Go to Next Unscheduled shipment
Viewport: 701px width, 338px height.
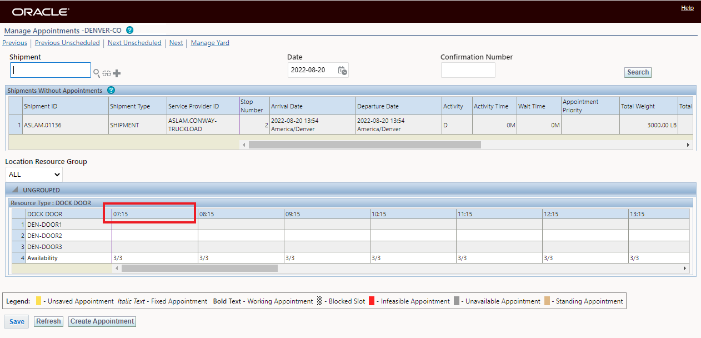pos(134,43)
